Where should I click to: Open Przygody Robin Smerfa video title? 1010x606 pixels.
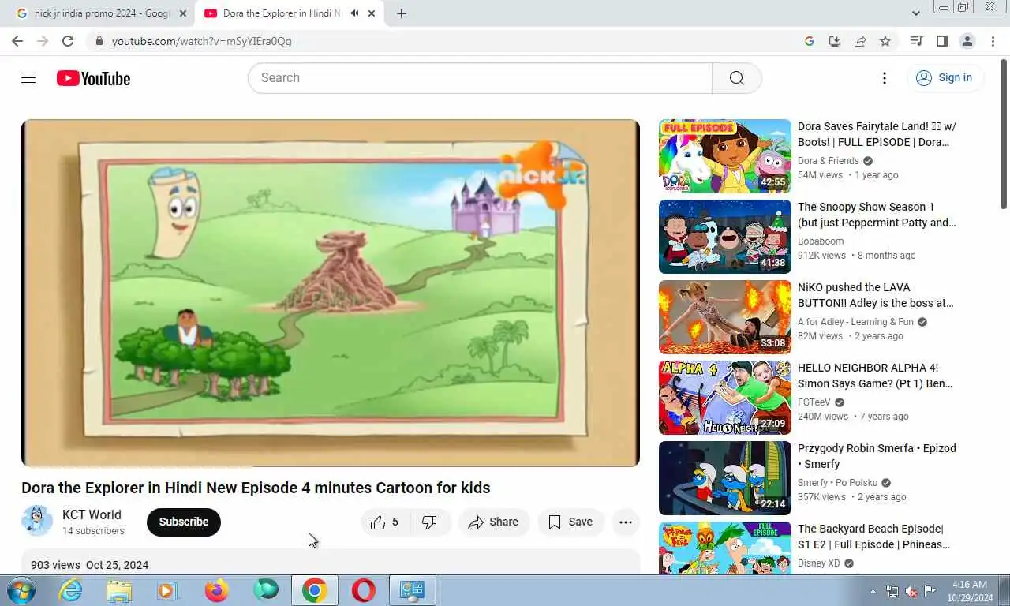(x=877, y=456)
